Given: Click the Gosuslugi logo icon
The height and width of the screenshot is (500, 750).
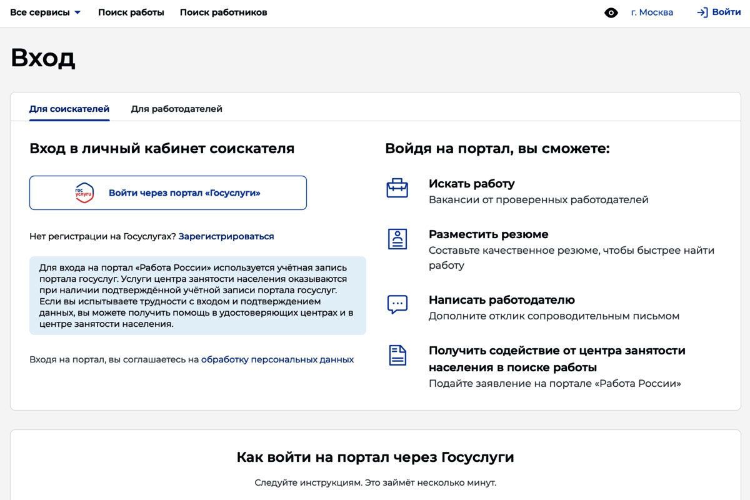Looking at the screenshot, I should pyautogui.click(x=84, y=193).
